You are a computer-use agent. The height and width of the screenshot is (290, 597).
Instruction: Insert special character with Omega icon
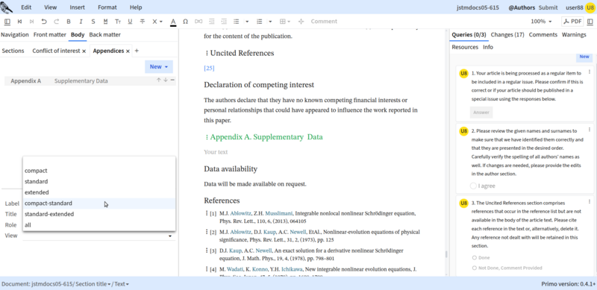[185, 22]
